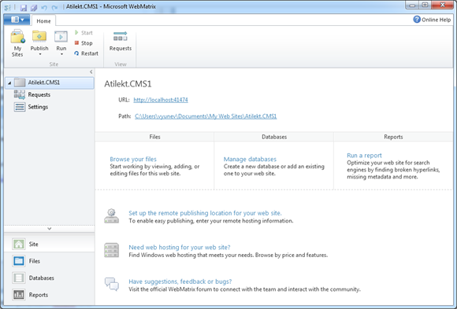The height and width of the screenshot is (309, 457).
Task: Click the Publish folder icon
Action: click(39, 37)
